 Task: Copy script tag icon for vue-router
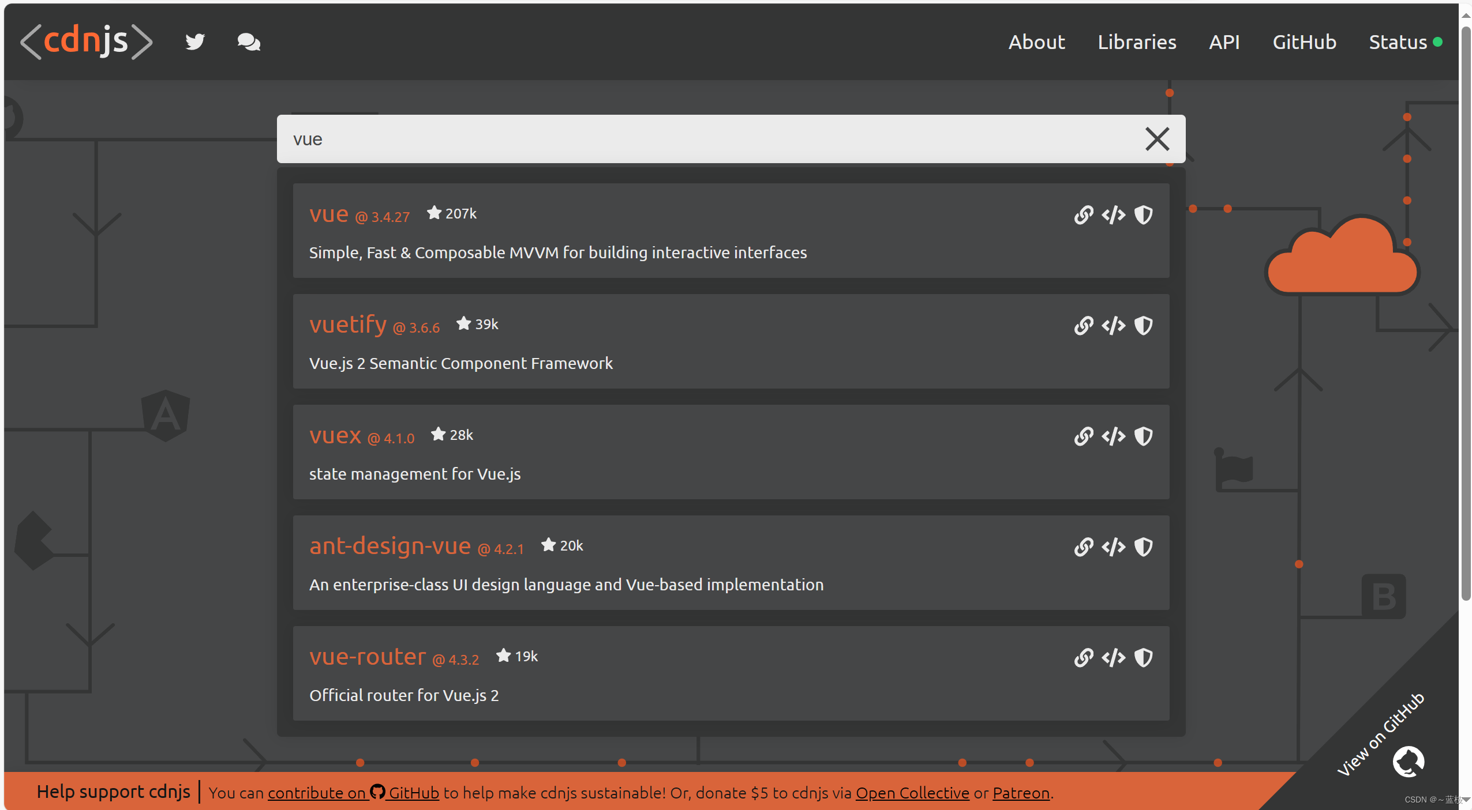pos(1113,657)
